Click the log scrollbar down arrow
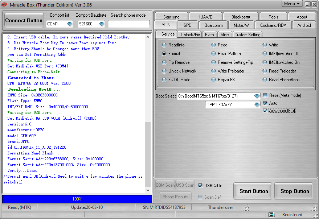 pos(148,190)
